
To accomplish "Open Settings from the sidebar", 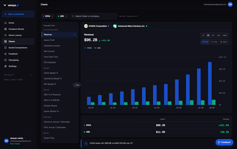I will [x=18, y=66].
